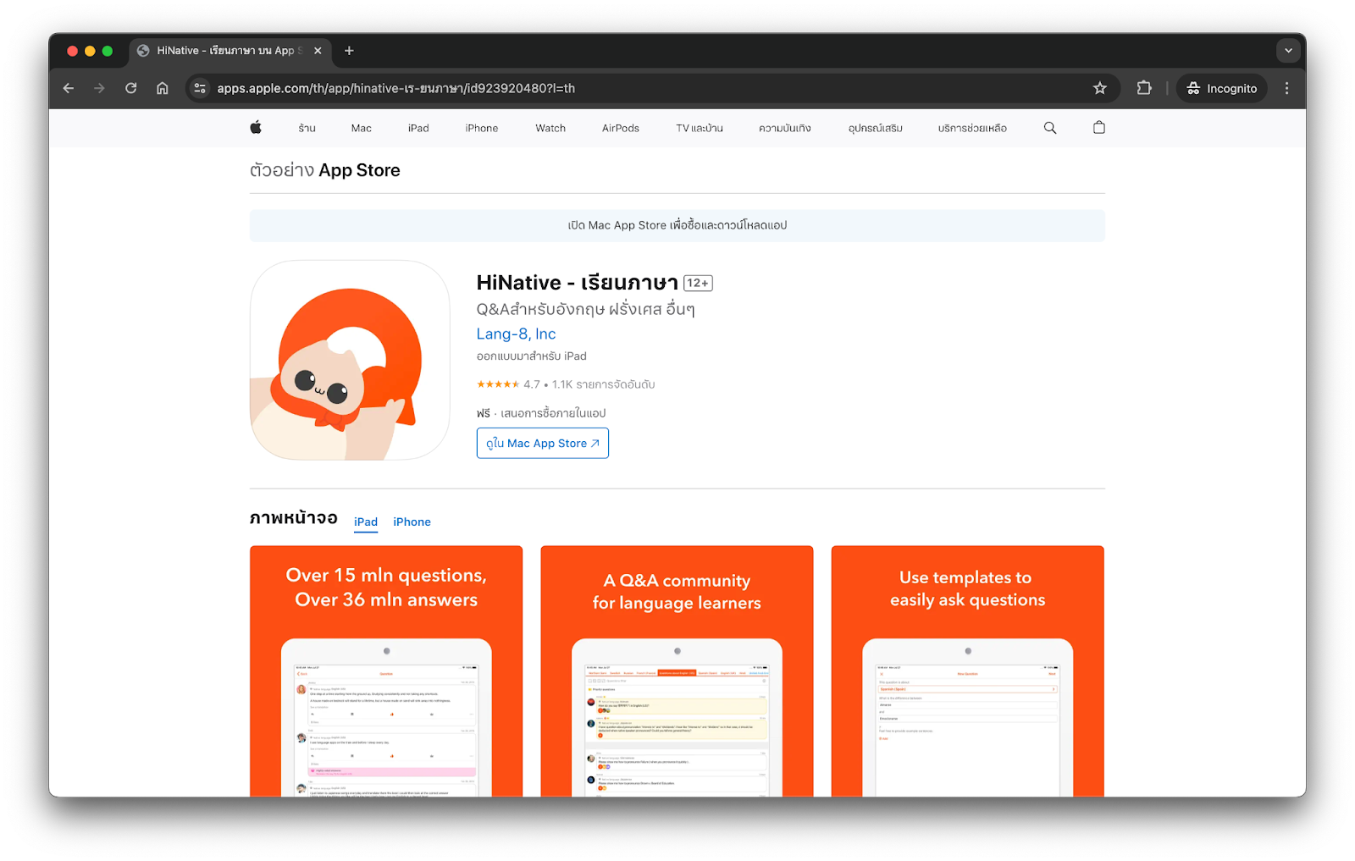Image resolution: width=1355 pixels, height=861 pixels.
Task: Click the ฟรี · เสนอการซื้อภายในแอป text
Action: (541, 413)
